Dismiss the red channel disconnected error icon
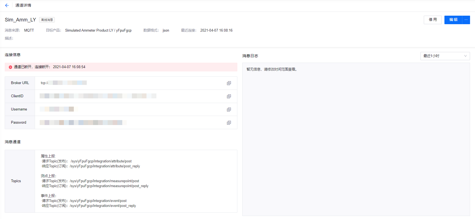 10,67
